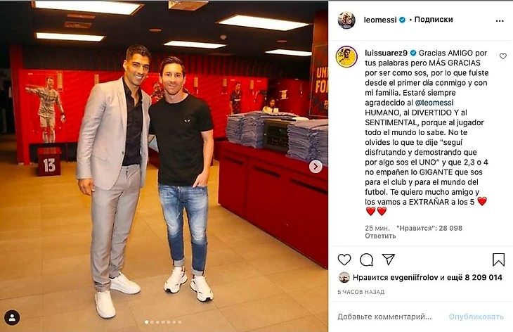Click Ответить to reply to comment
The width and height of the screenshot is (513, 332).
[380, 236]
